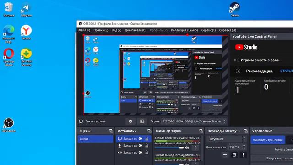Click the stop streaming button

[268, 140]
